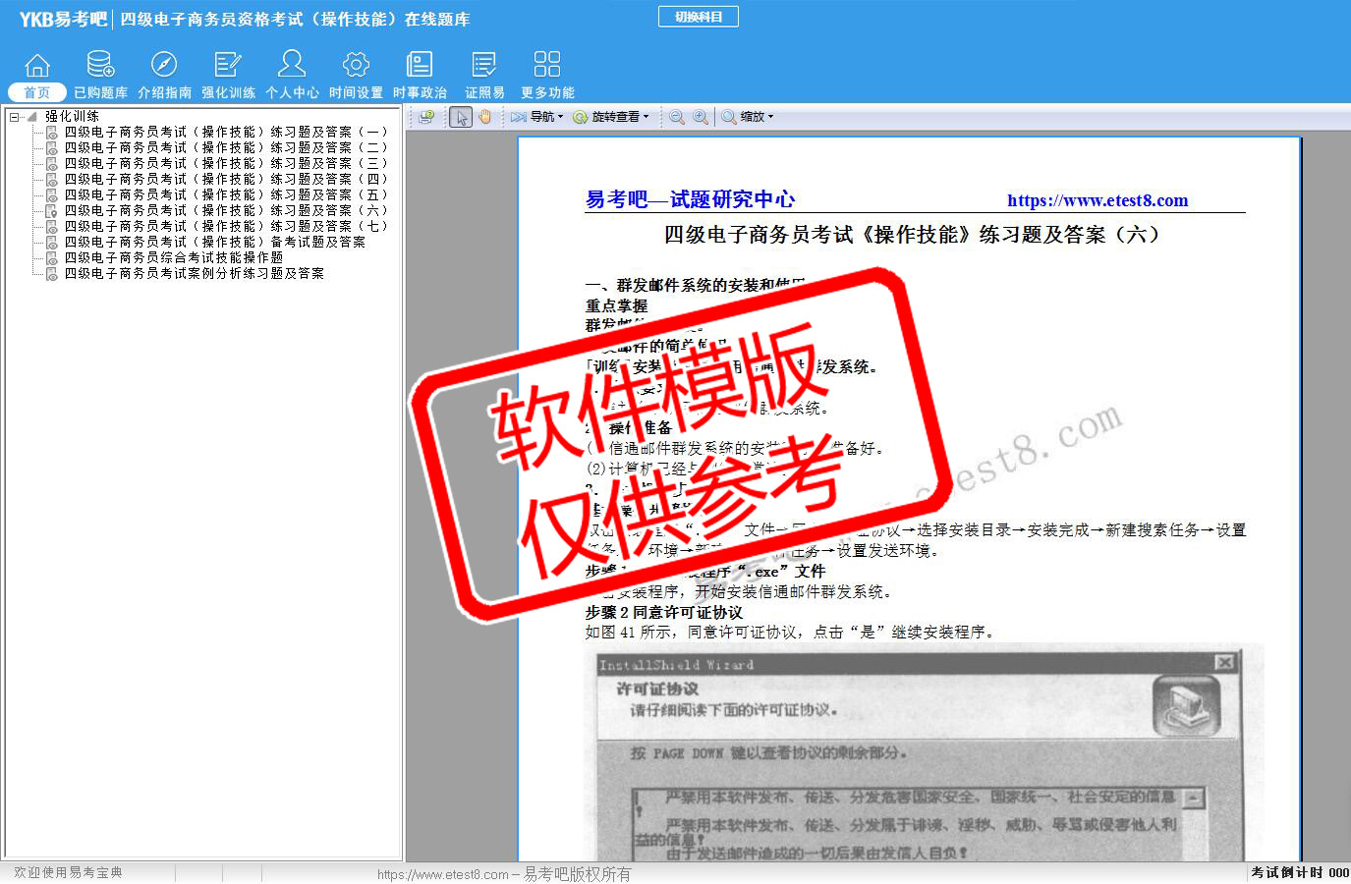Click the print help toolbar icon

426,117
